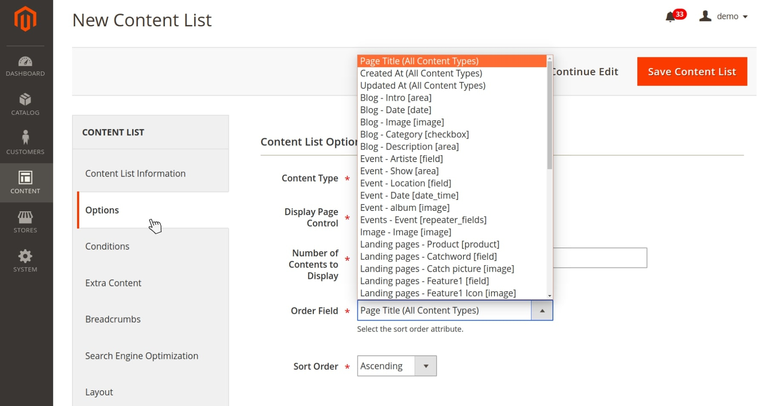Click the Magento logo icon
This screenshot has width=771, height=406.
26,19
